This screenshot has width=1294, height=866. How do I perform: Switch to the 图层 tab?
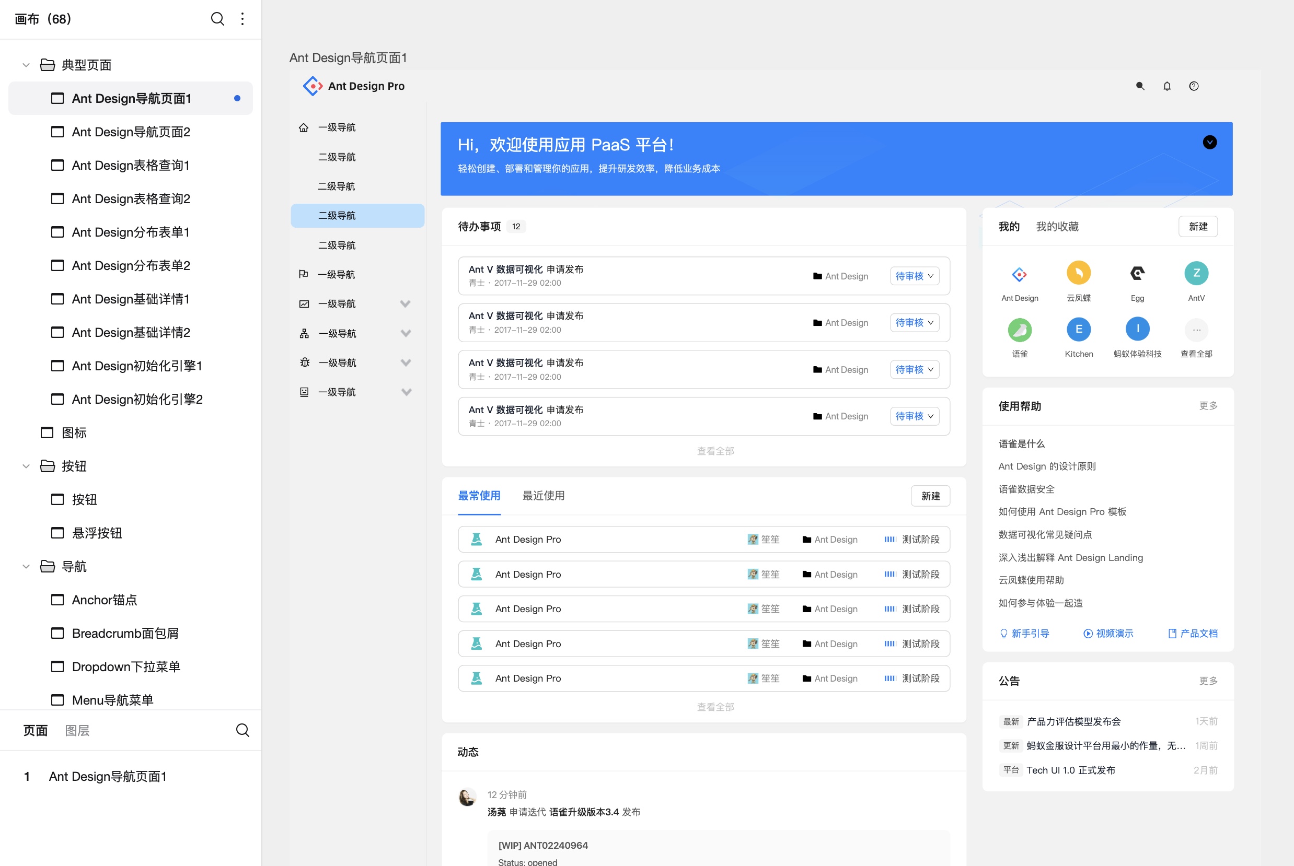pyautogui.click(x=77, y=730)
